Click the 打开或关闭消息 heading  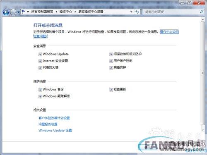pos(48,25)
